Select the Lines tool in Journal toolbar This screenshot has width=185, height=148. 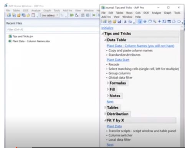(x=169, y=21)
